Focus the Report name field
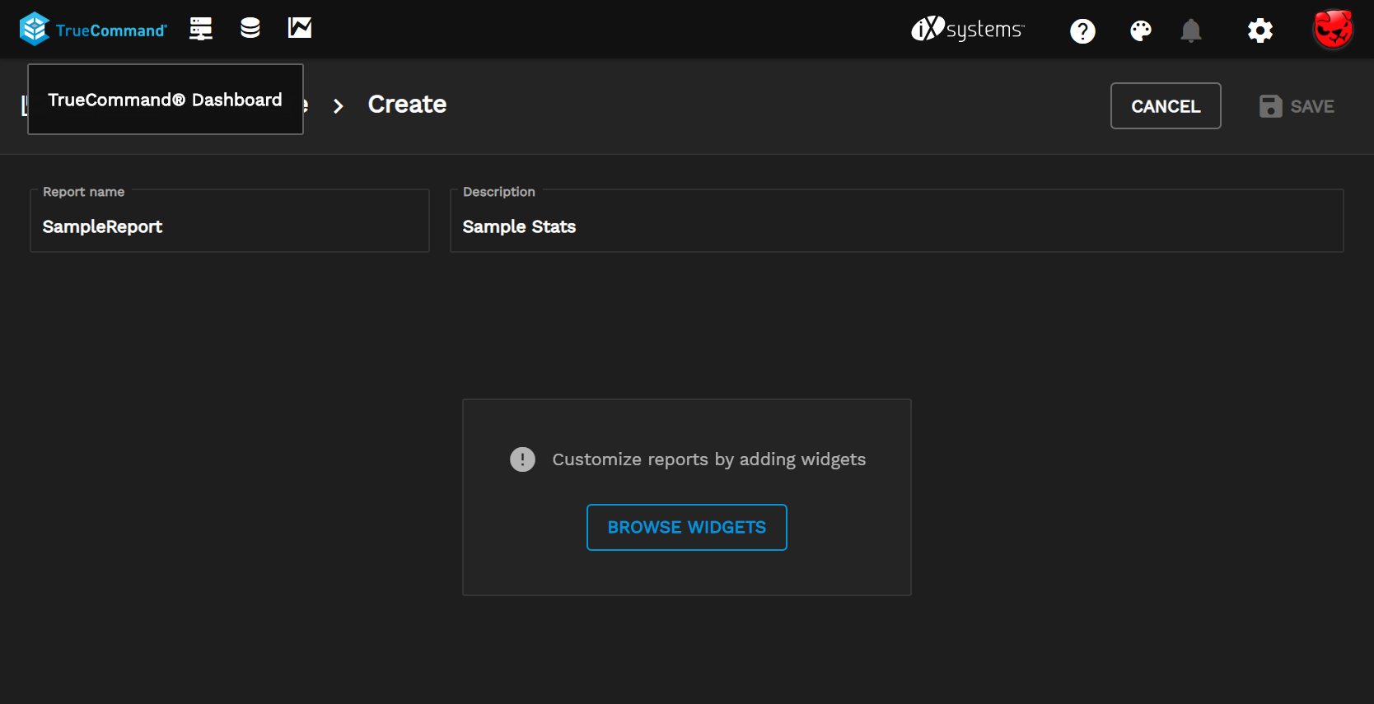Viewport: 1374px width, 704px height. click(229, 226)
